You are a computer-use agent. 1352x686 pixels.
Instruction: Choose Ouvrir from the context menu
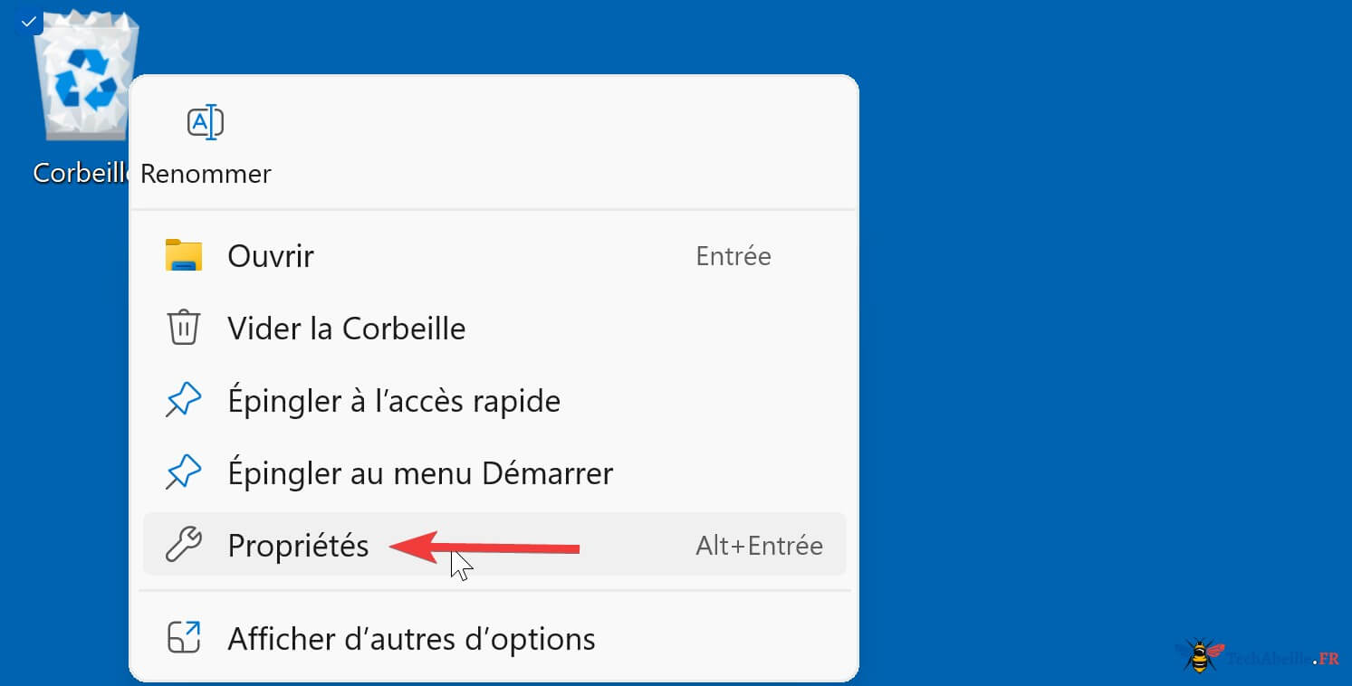click(x=494, y=256)
